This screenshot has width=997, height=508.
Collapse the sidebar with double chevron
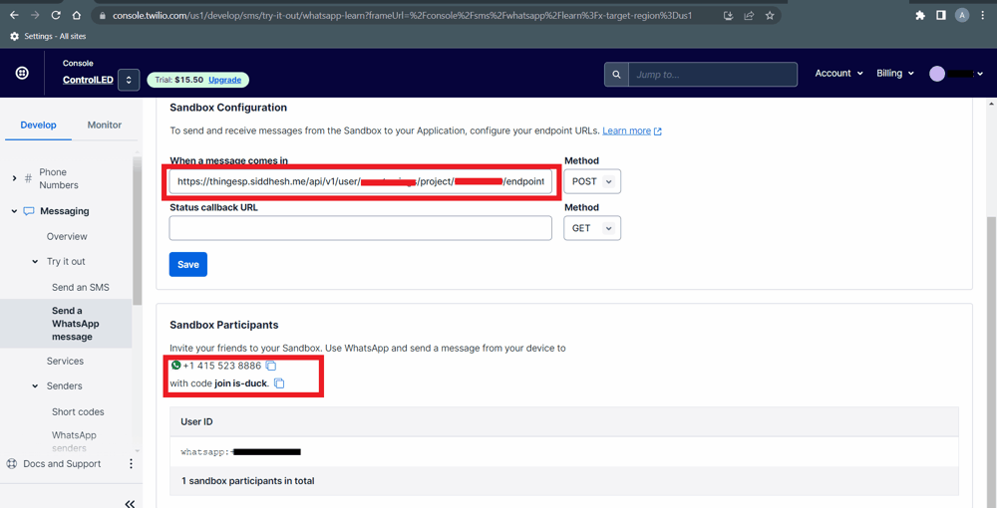click(x=130, y=503)
